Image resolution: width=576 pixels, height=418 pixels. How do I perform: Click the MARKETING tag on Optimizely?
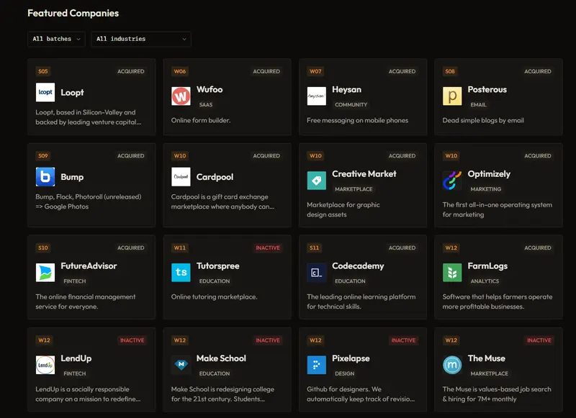485,189
